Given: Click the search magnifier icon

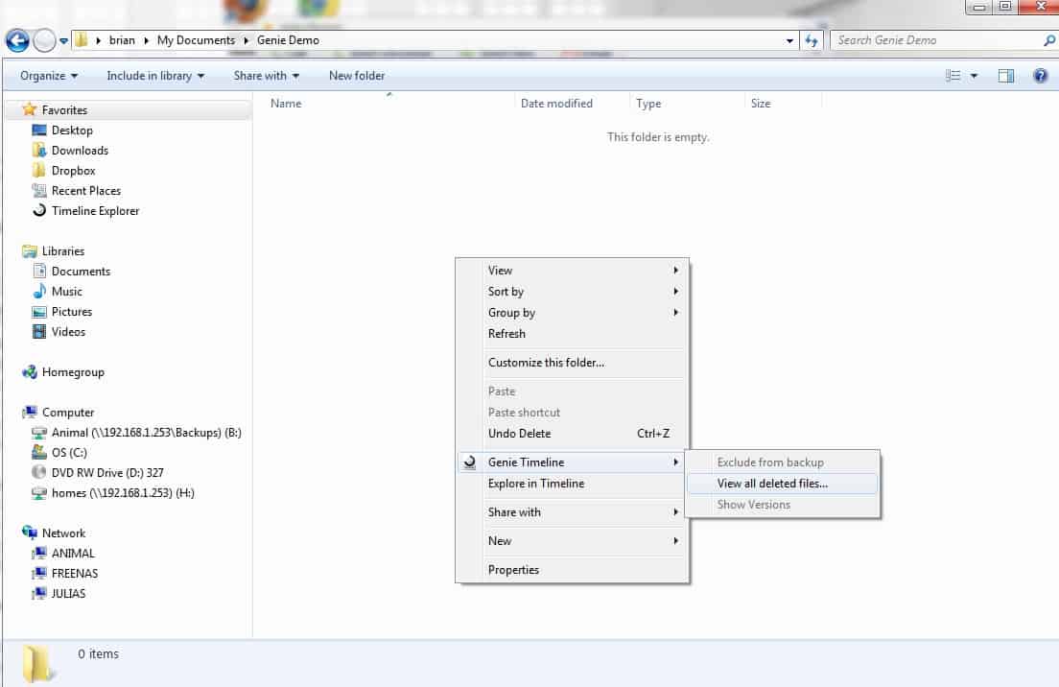Looking at the screenshot, I should pyautogui.click(x=1048, y=40).
